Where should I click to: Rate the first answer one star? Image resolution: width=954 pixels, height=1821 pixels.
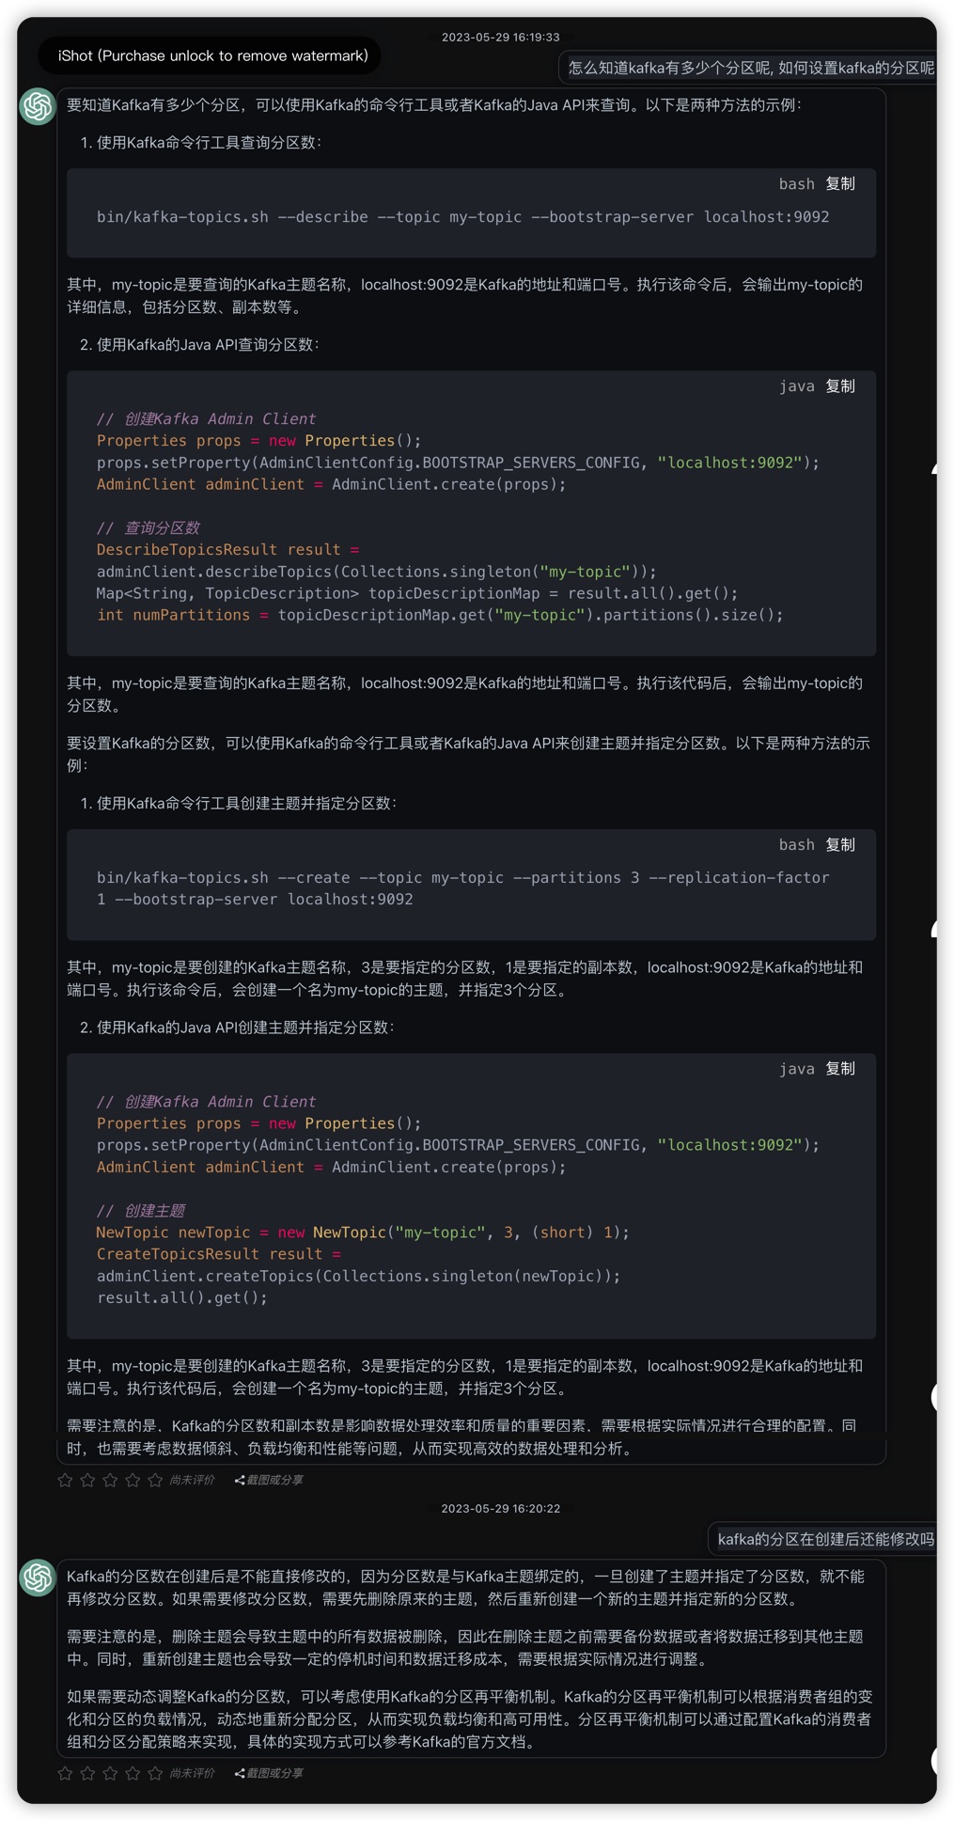point(65,1480)
